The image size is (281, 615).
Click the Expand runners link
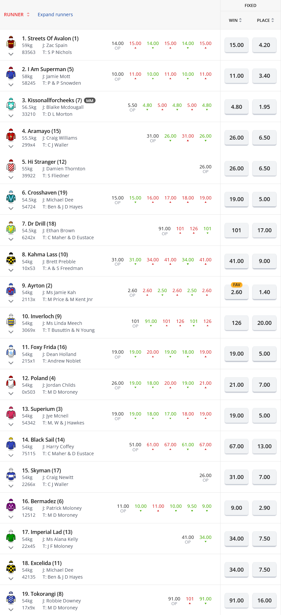pyautogui.click(x=55, y=15)
